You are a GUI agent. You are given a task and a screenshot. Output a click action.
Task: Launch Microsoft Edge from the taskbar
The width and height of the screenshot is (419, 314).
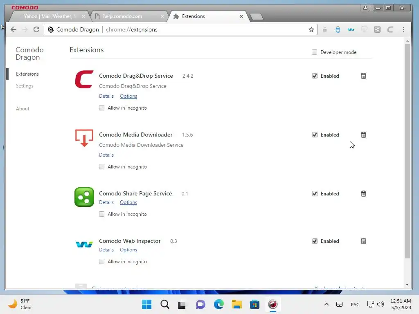tap(219, 304)
